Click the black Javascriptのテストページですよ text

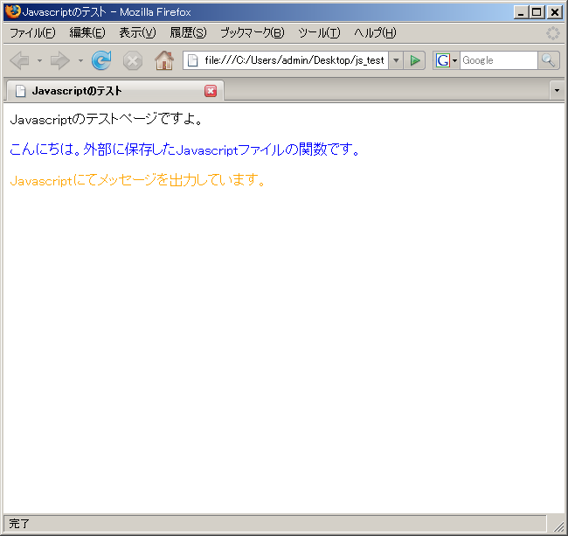tap(107, 119)
